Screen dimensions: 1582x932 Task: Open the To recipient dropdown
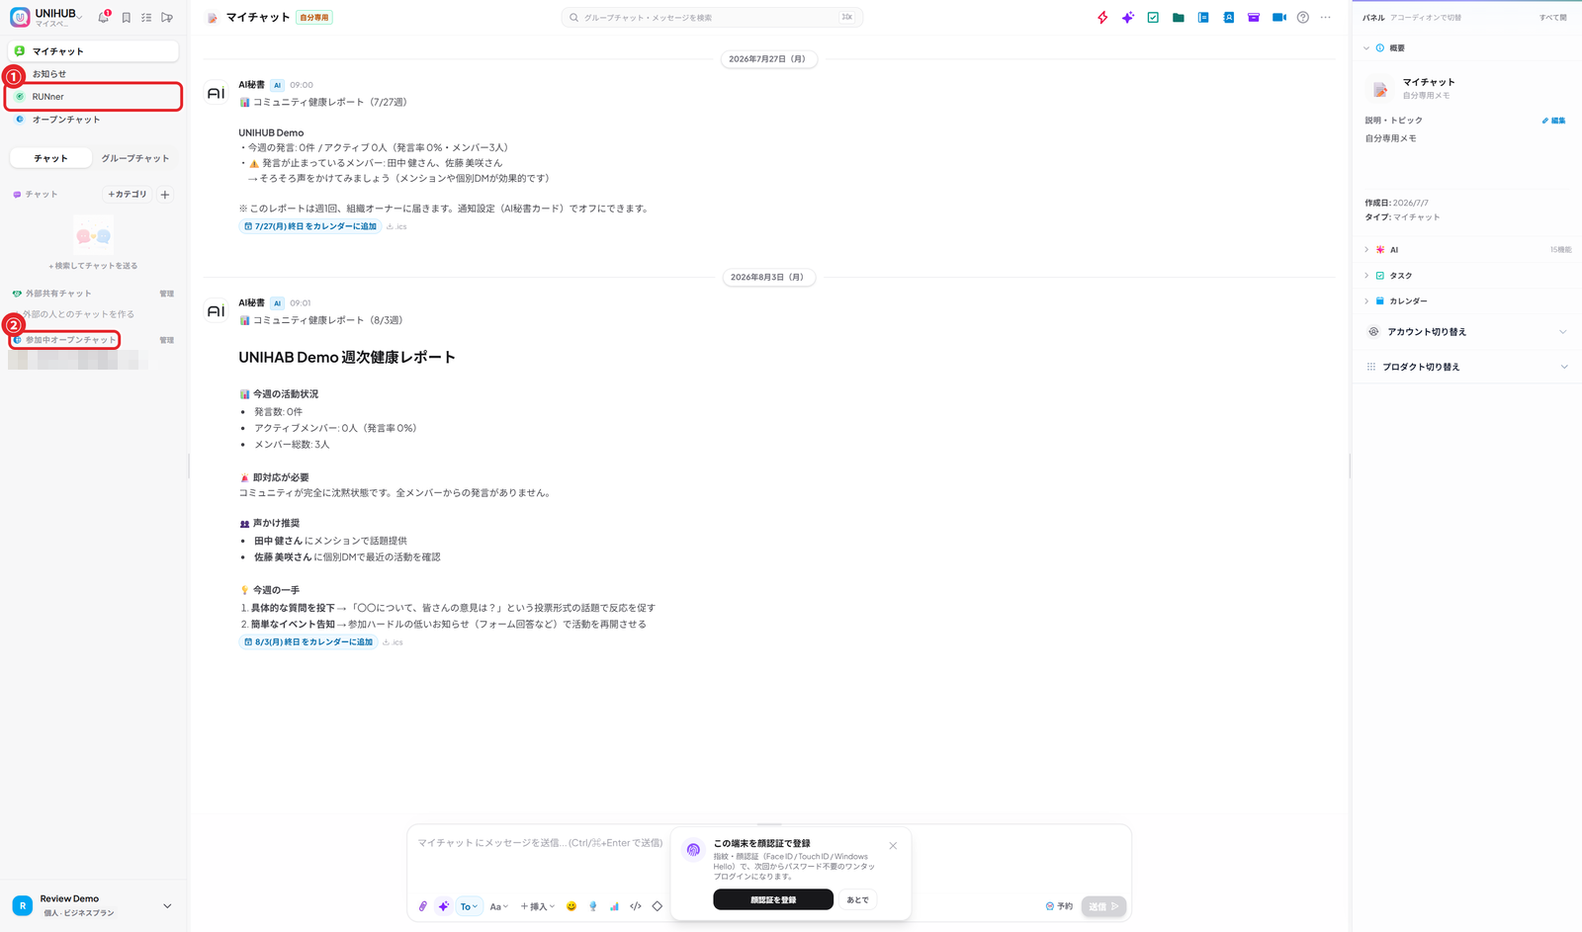pyautogui.click(x=469, y=906)
